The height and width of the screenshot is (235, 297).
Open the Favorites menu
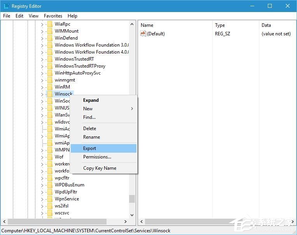[x=53, y=16]
